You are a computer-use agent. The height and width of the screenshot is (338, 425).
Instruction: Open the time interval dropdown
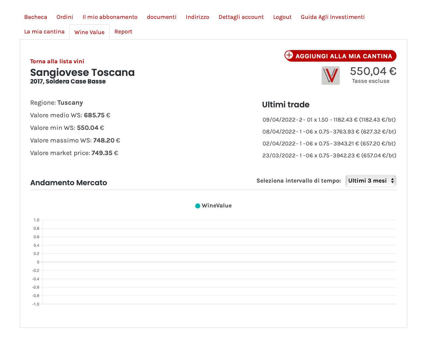(x=371, y=181)
